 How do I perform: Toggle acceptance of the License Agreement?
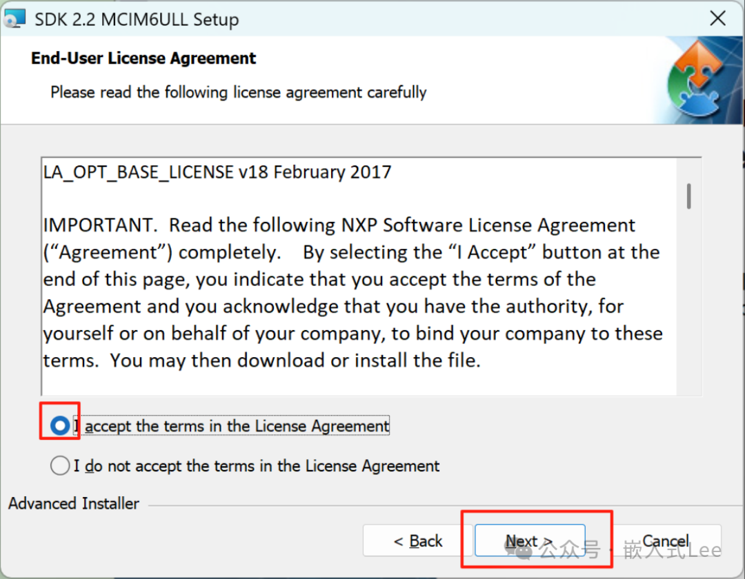tap(59, 425)
